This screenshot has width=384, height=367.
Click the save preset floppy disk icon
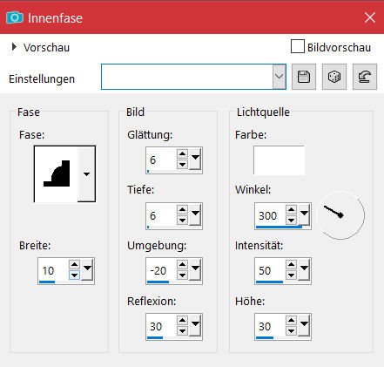(x=304, y=77)
